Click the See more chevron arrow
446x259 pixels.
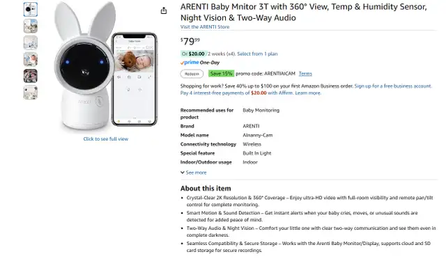click(183, 173)
